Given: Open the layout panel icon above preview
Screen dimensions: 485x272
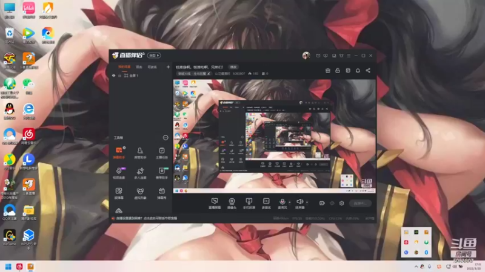Looking at the screenshot, I should click(348, 71).
